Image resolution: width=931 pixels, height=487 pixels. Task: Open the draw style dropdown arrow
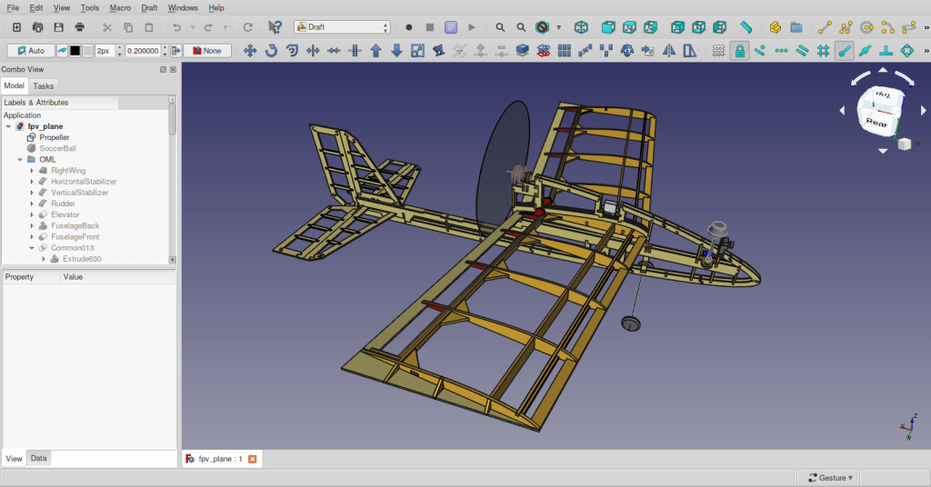559,27
